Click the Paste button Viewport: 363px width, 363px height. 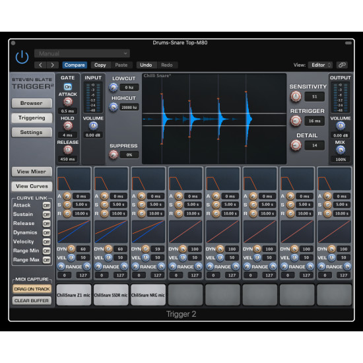point(121,65)
